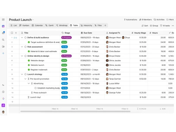
Task: Collapse the Define & build audience group
Action: [x=22, y=38]
